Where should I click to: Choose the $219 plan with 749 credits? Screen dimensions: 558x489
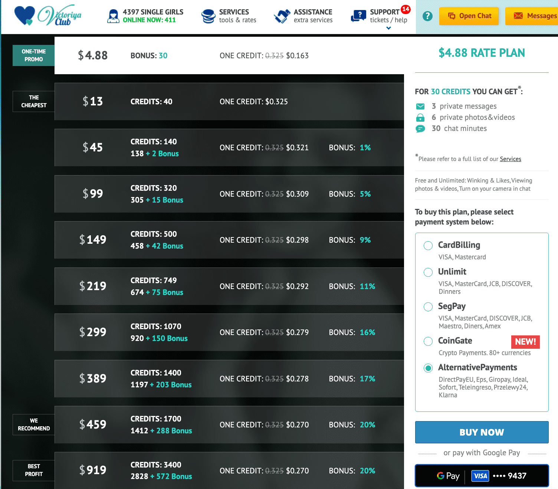(229, 286)
